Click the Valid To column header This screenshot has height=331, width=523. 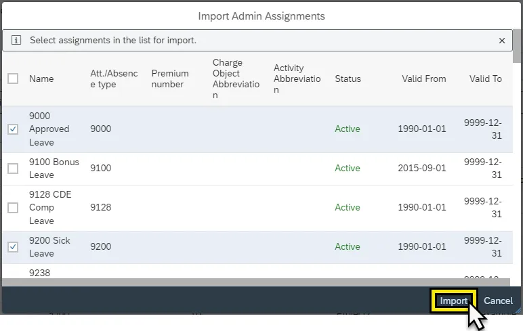(485, 79)
